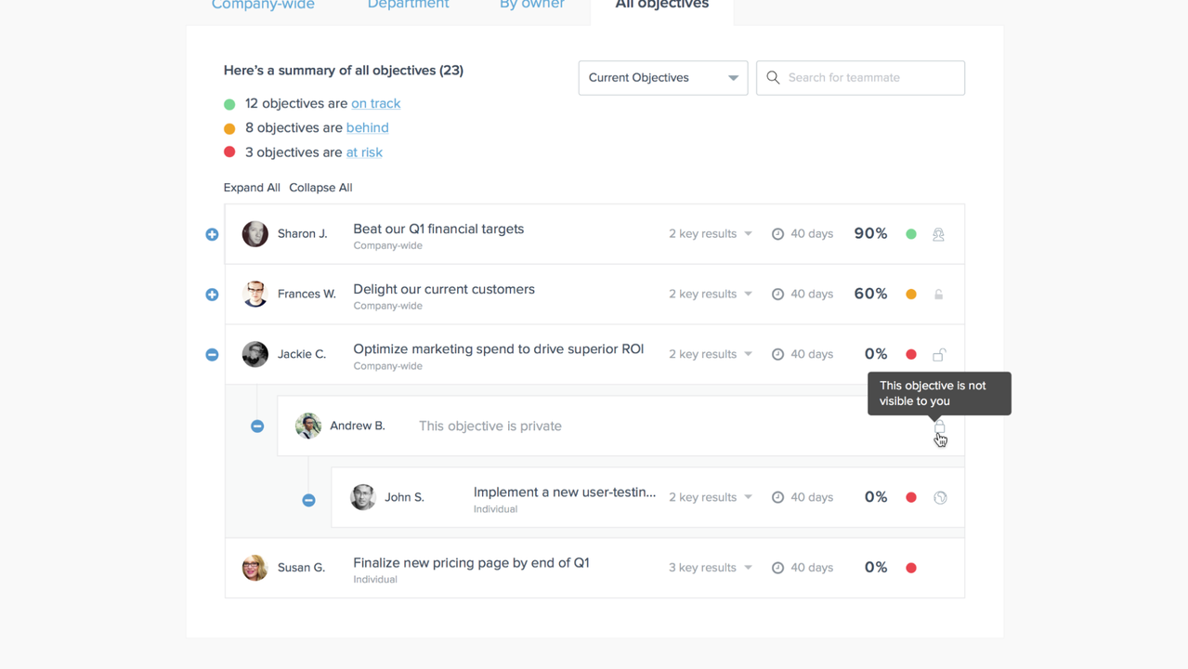Click Expand All above the objectives list
The width and height of the screenshot is (1188, 669).
click(252, 187)
